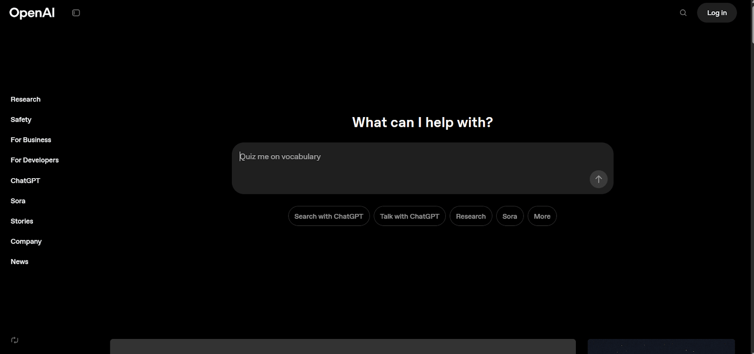The height and width of the screenshot is (354, 754).
Task: Click the bottom-left refresh arrows icon
Action: pos(15,340)
